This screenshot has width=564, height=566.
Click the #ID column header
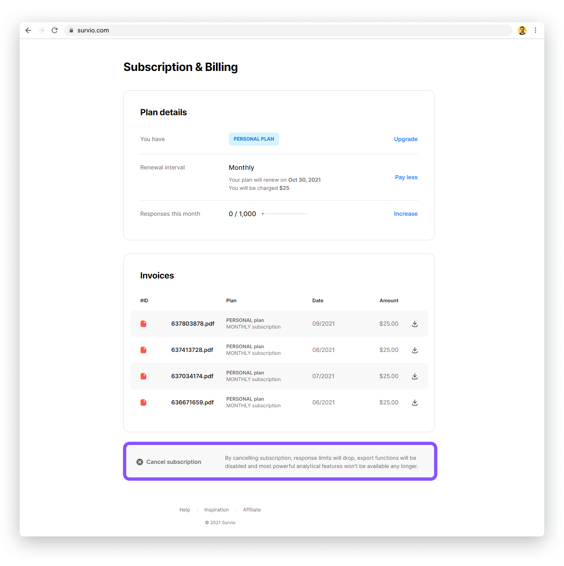pos(144,301)
